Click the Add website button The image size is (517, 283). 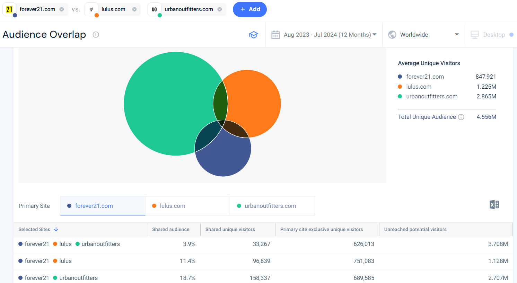250,9
